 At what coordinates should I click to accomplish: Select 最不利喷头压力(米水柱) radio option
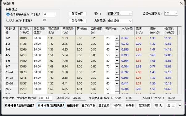click(x=8, y=14)
